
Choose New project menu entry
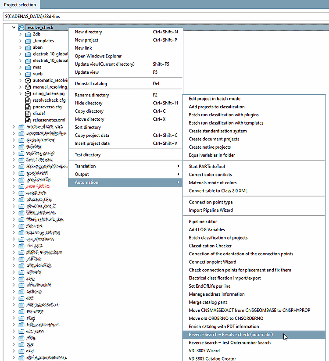125,40
